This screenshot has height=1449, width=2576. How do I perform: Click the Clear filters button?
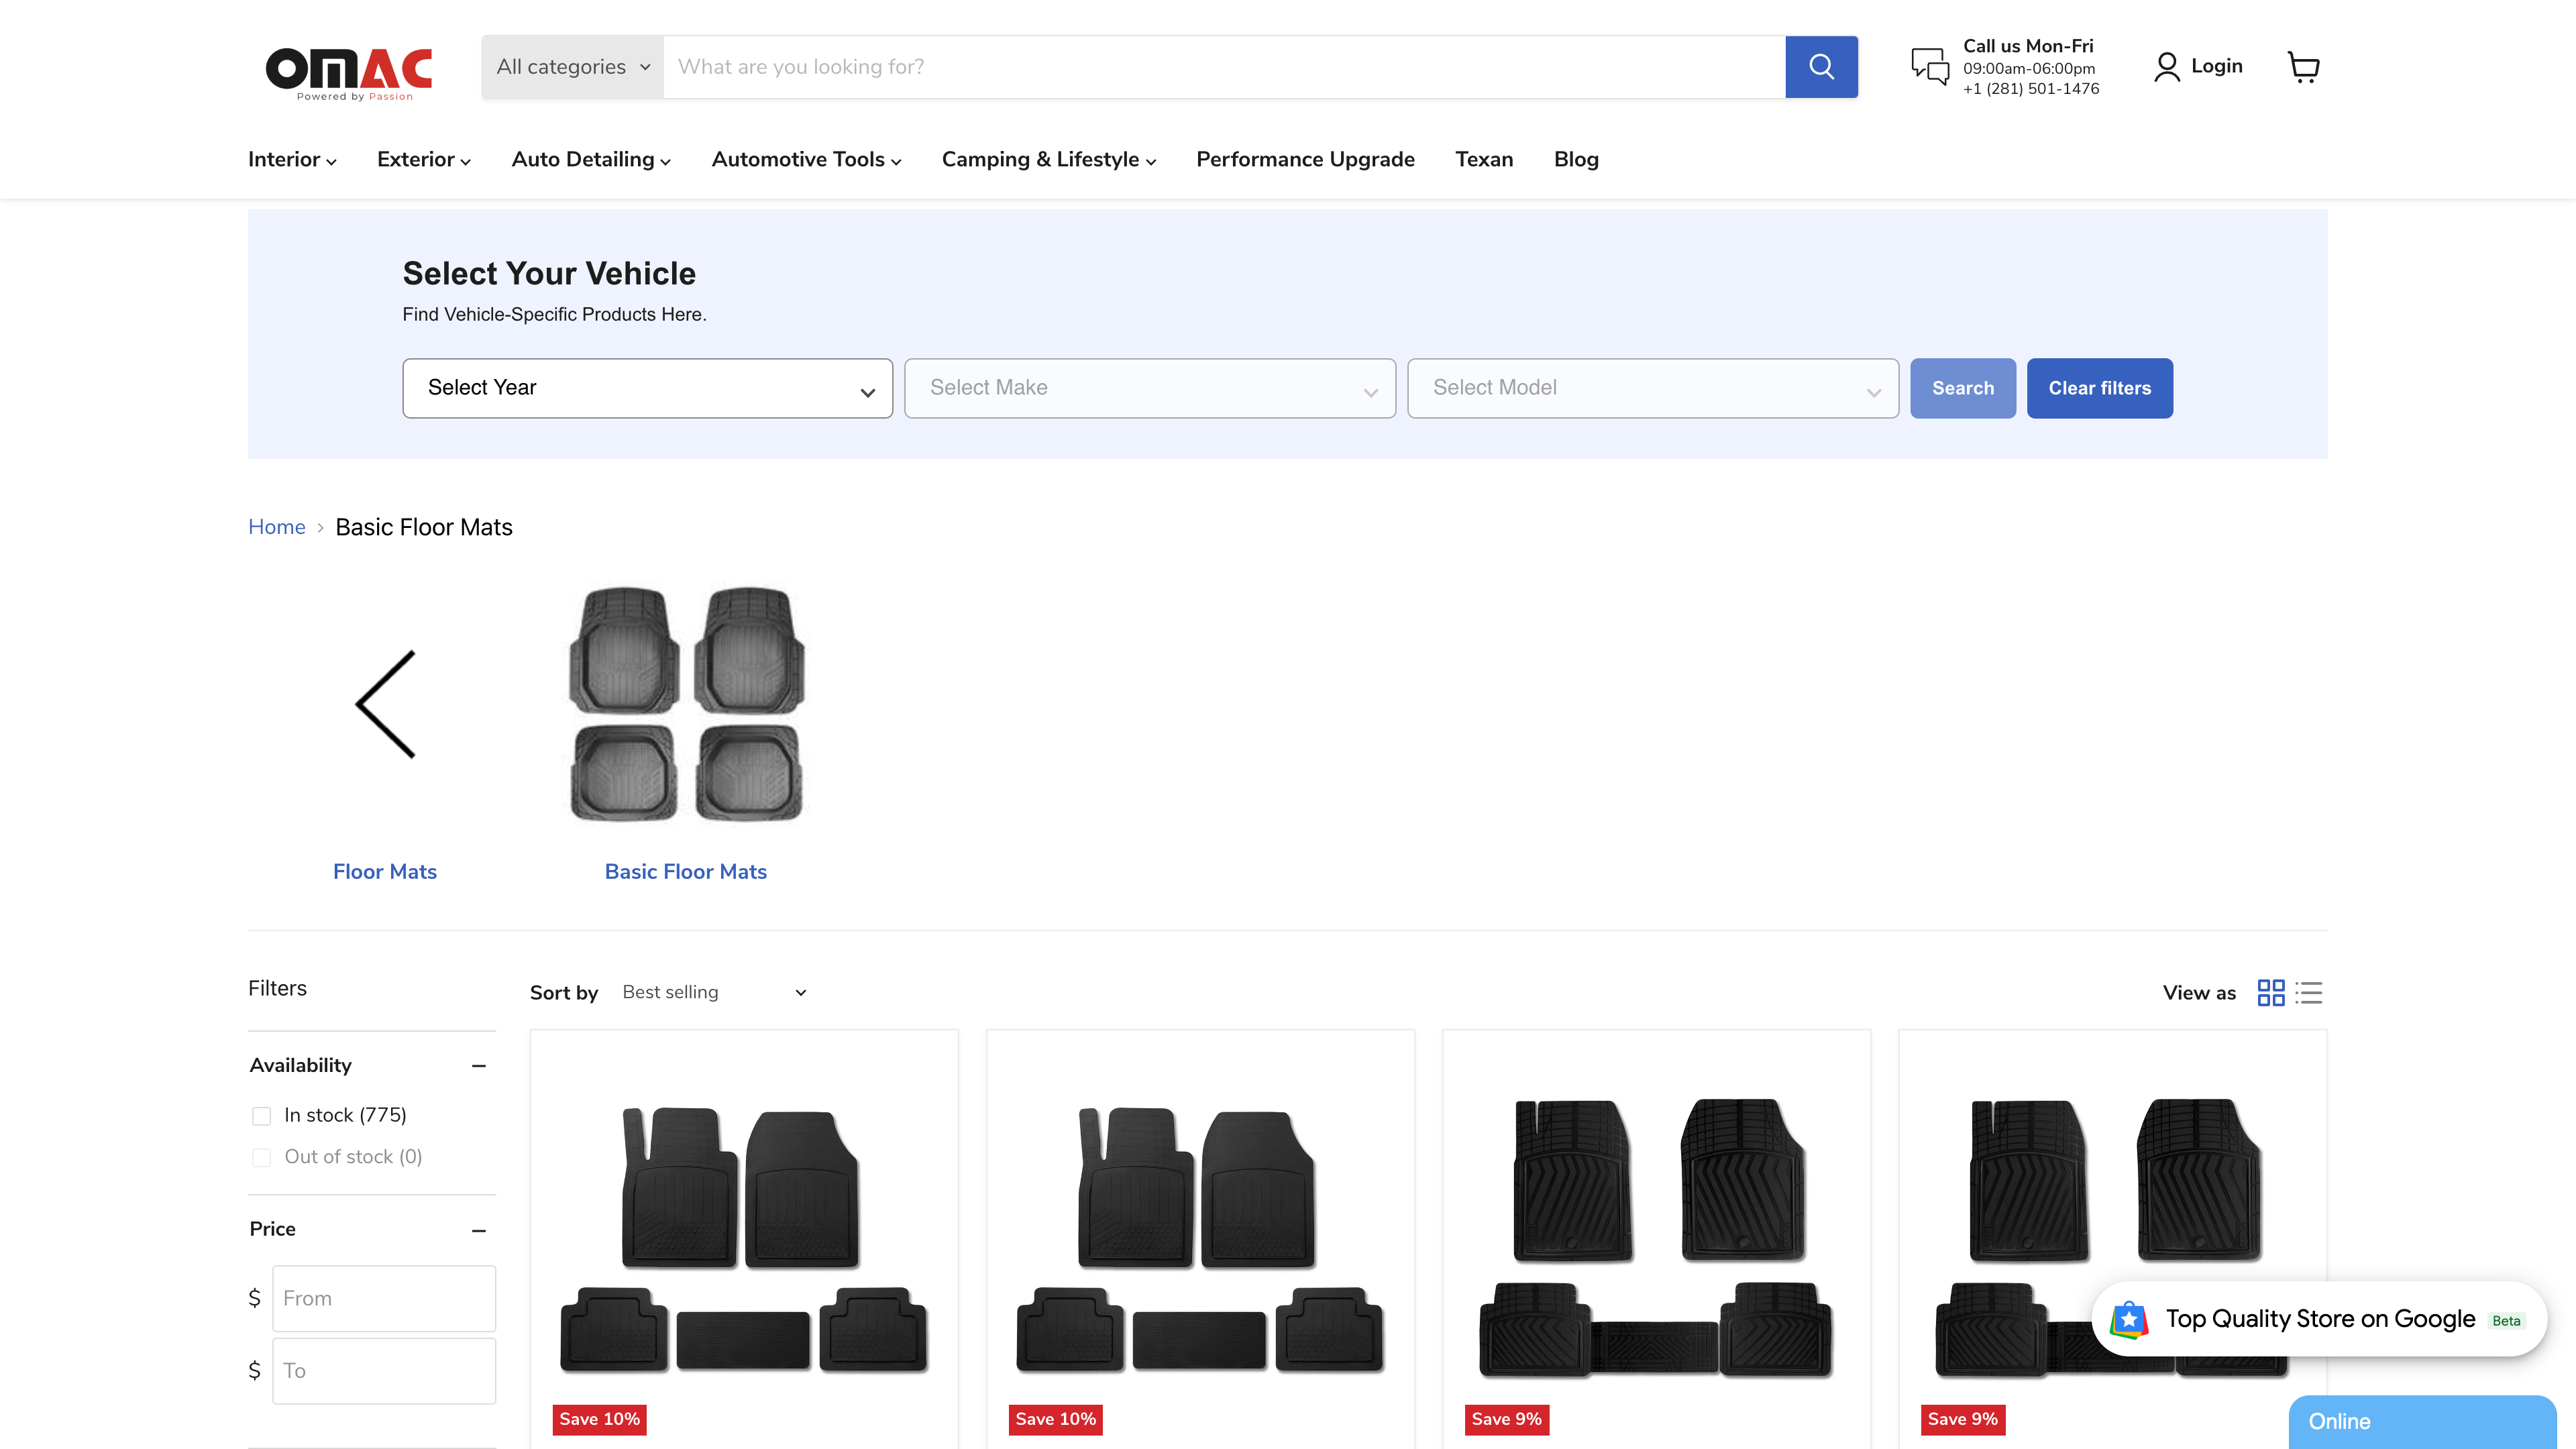click(2099, 388)
